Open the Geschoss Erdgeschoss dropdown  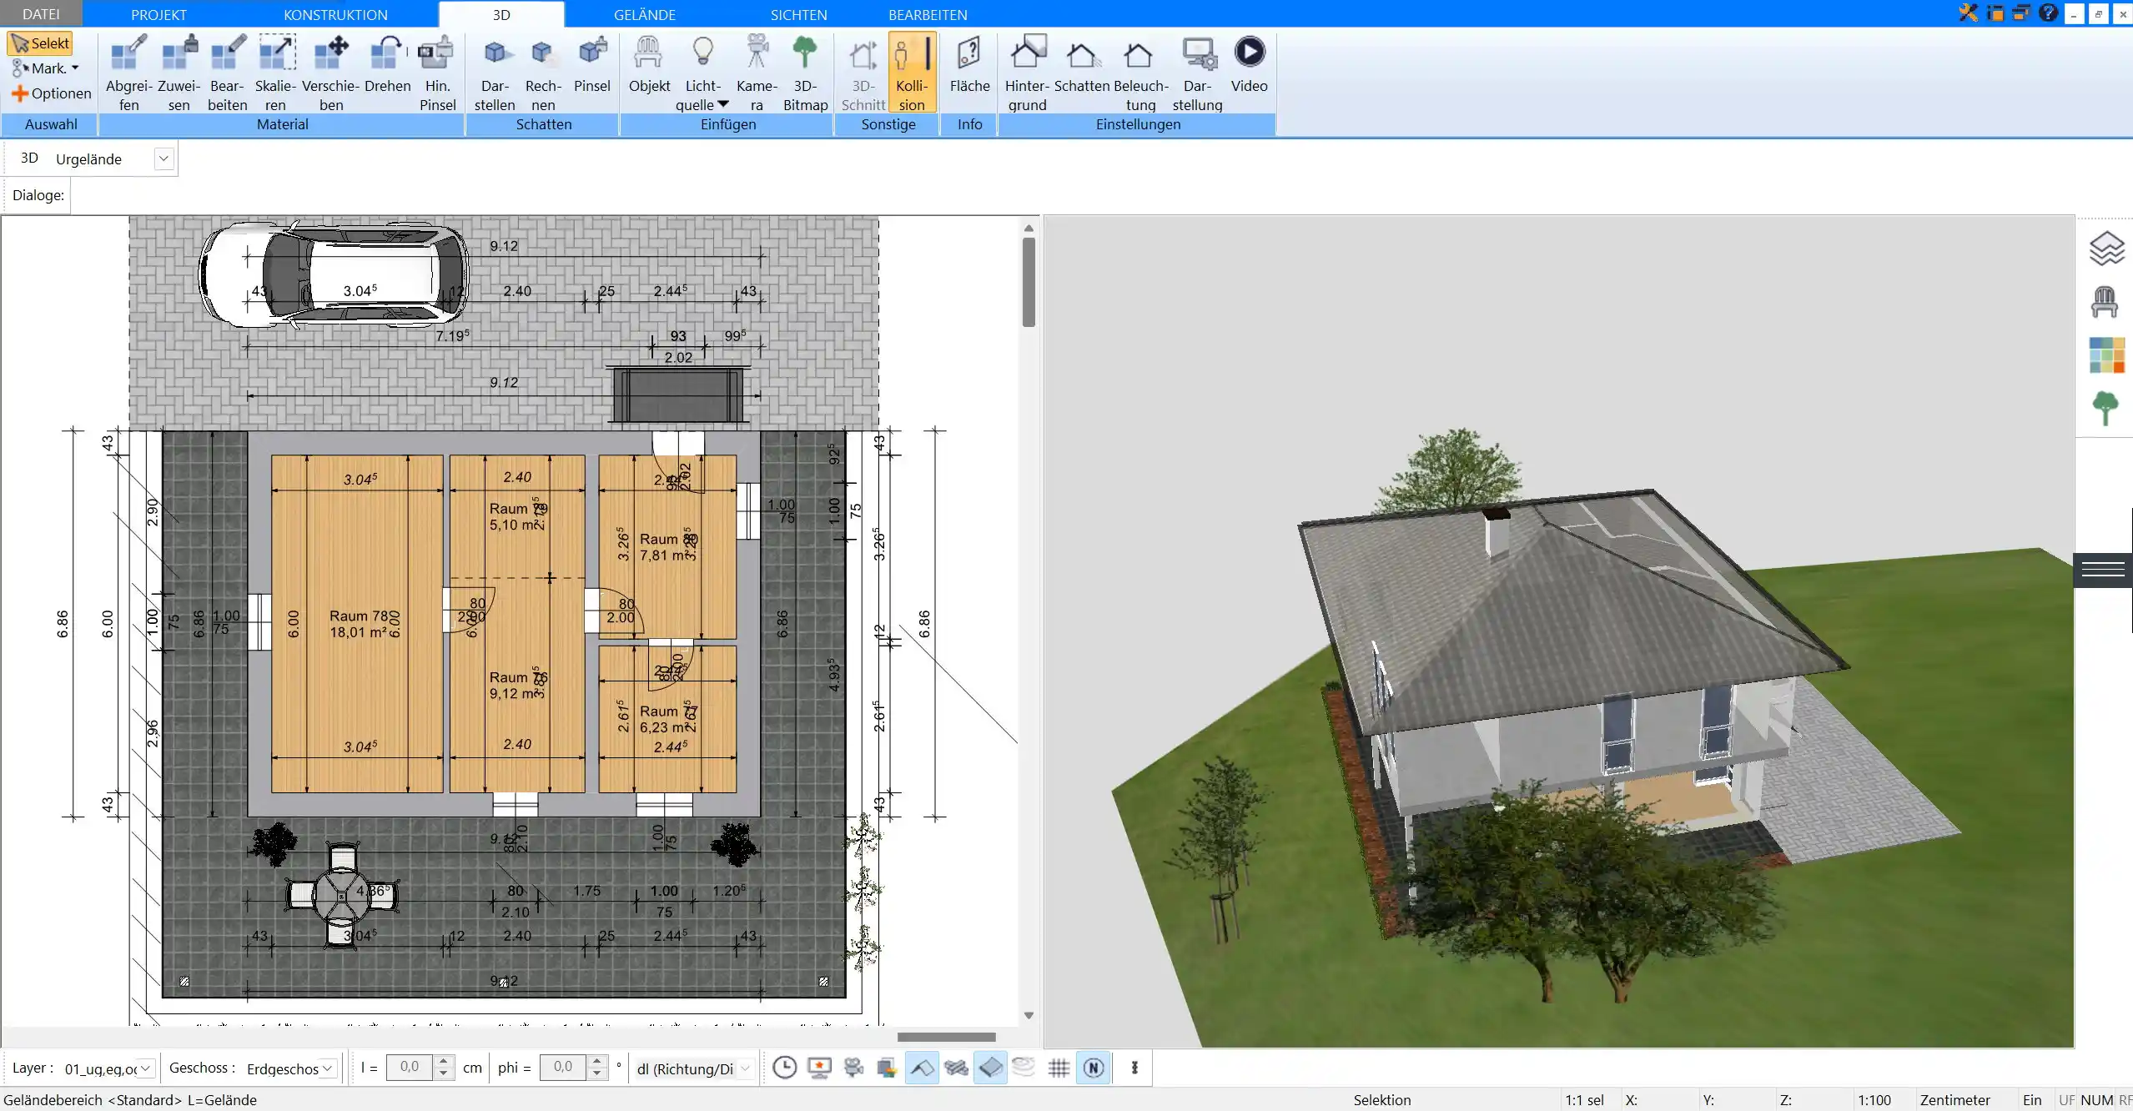pos(328,1068)
